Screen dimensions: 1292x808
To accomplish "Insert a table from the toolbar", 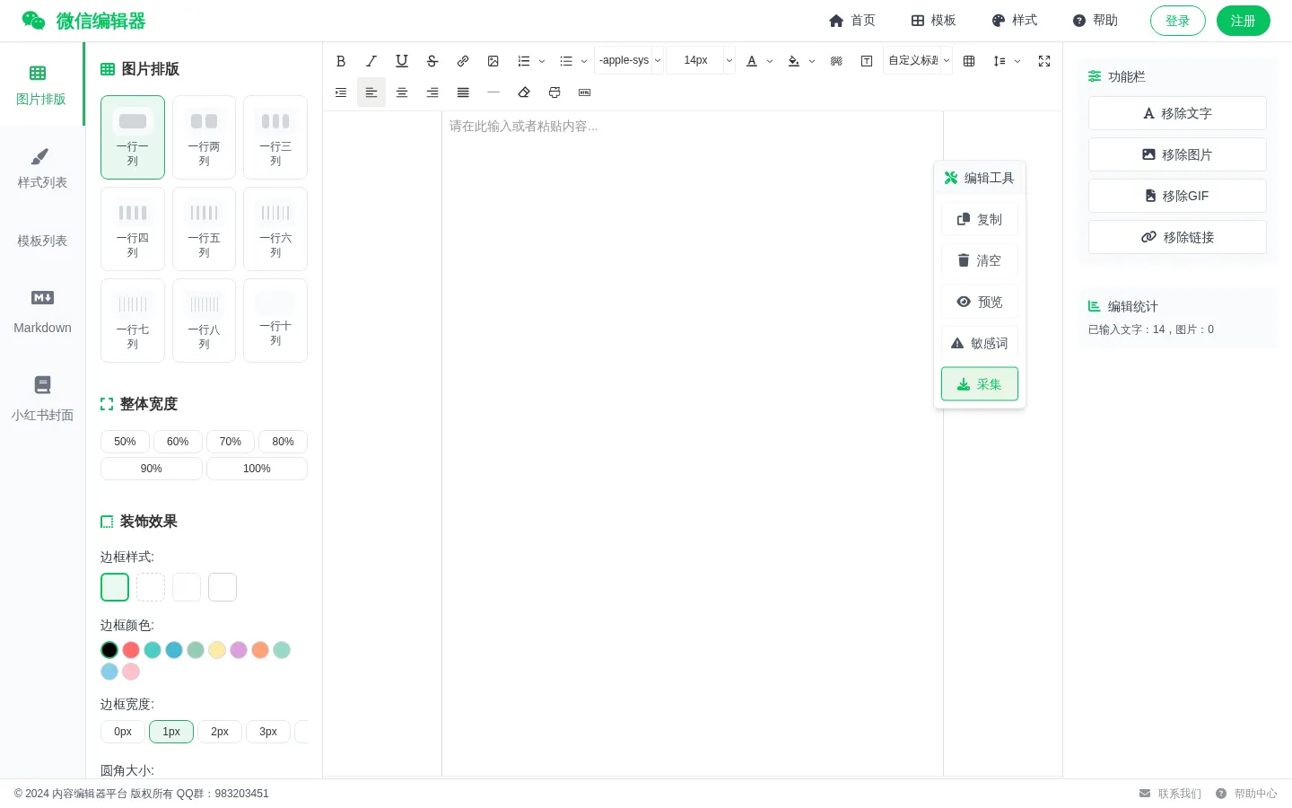I will click(969, 61).
